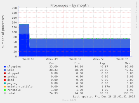Click the 200 y-axis tick label

pos(14,8)
